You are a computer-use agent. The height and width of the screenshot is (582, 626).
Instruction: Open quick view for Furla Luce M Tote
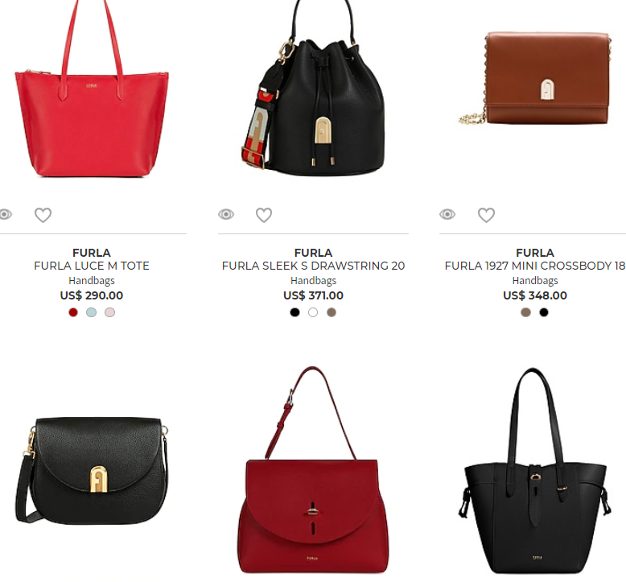coord(5,214)
